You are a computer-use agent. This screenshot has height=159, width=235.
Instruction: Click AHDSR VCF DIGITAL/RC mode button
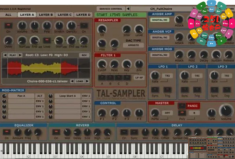coord(160,37)
